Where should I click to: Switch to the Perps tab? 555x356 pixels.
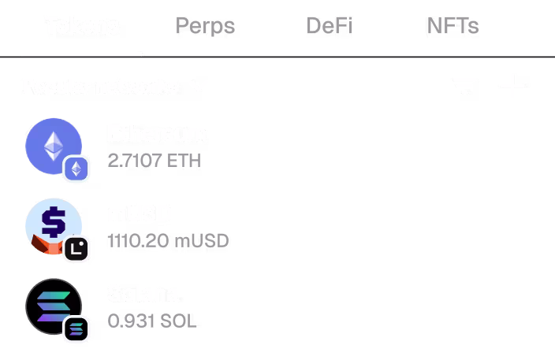click(x=205, y=26)
